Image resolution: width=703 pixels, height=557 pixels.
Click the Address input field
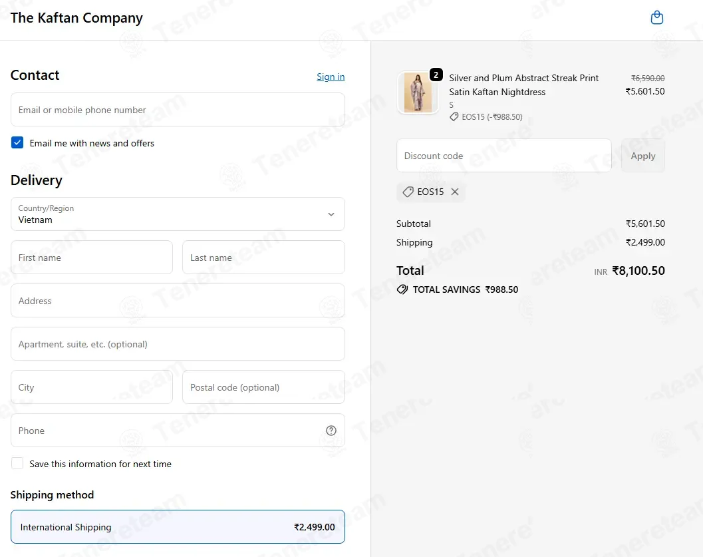point(178,301)
